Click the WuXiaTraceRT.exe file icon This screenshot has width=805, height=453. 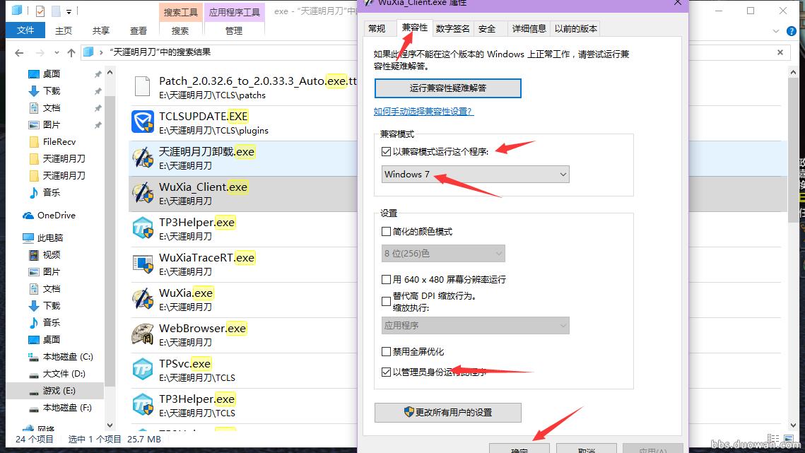(143, 264)
